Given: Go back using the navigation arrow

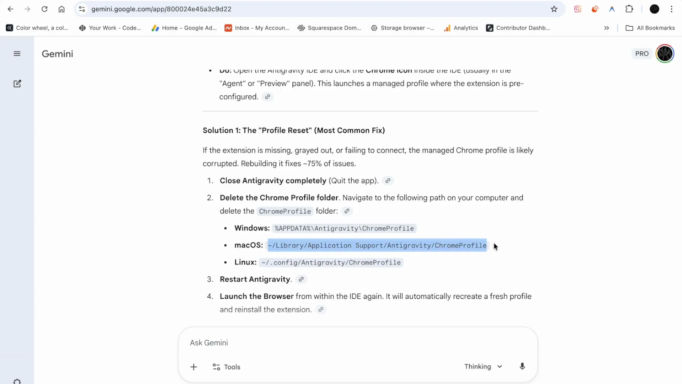Looking at the screenshot, I should click(10, 9).
